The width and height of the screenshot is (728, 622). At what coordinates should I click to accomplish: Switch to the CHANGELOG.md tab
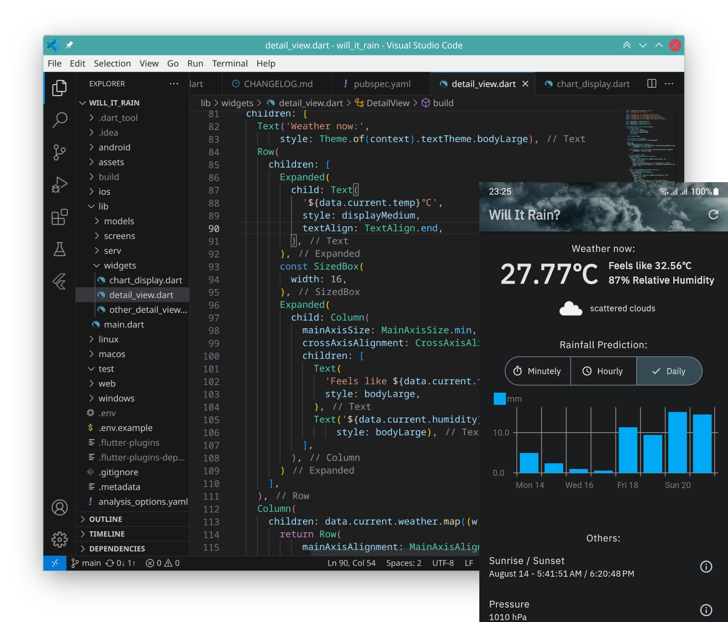tap(277, 84)
